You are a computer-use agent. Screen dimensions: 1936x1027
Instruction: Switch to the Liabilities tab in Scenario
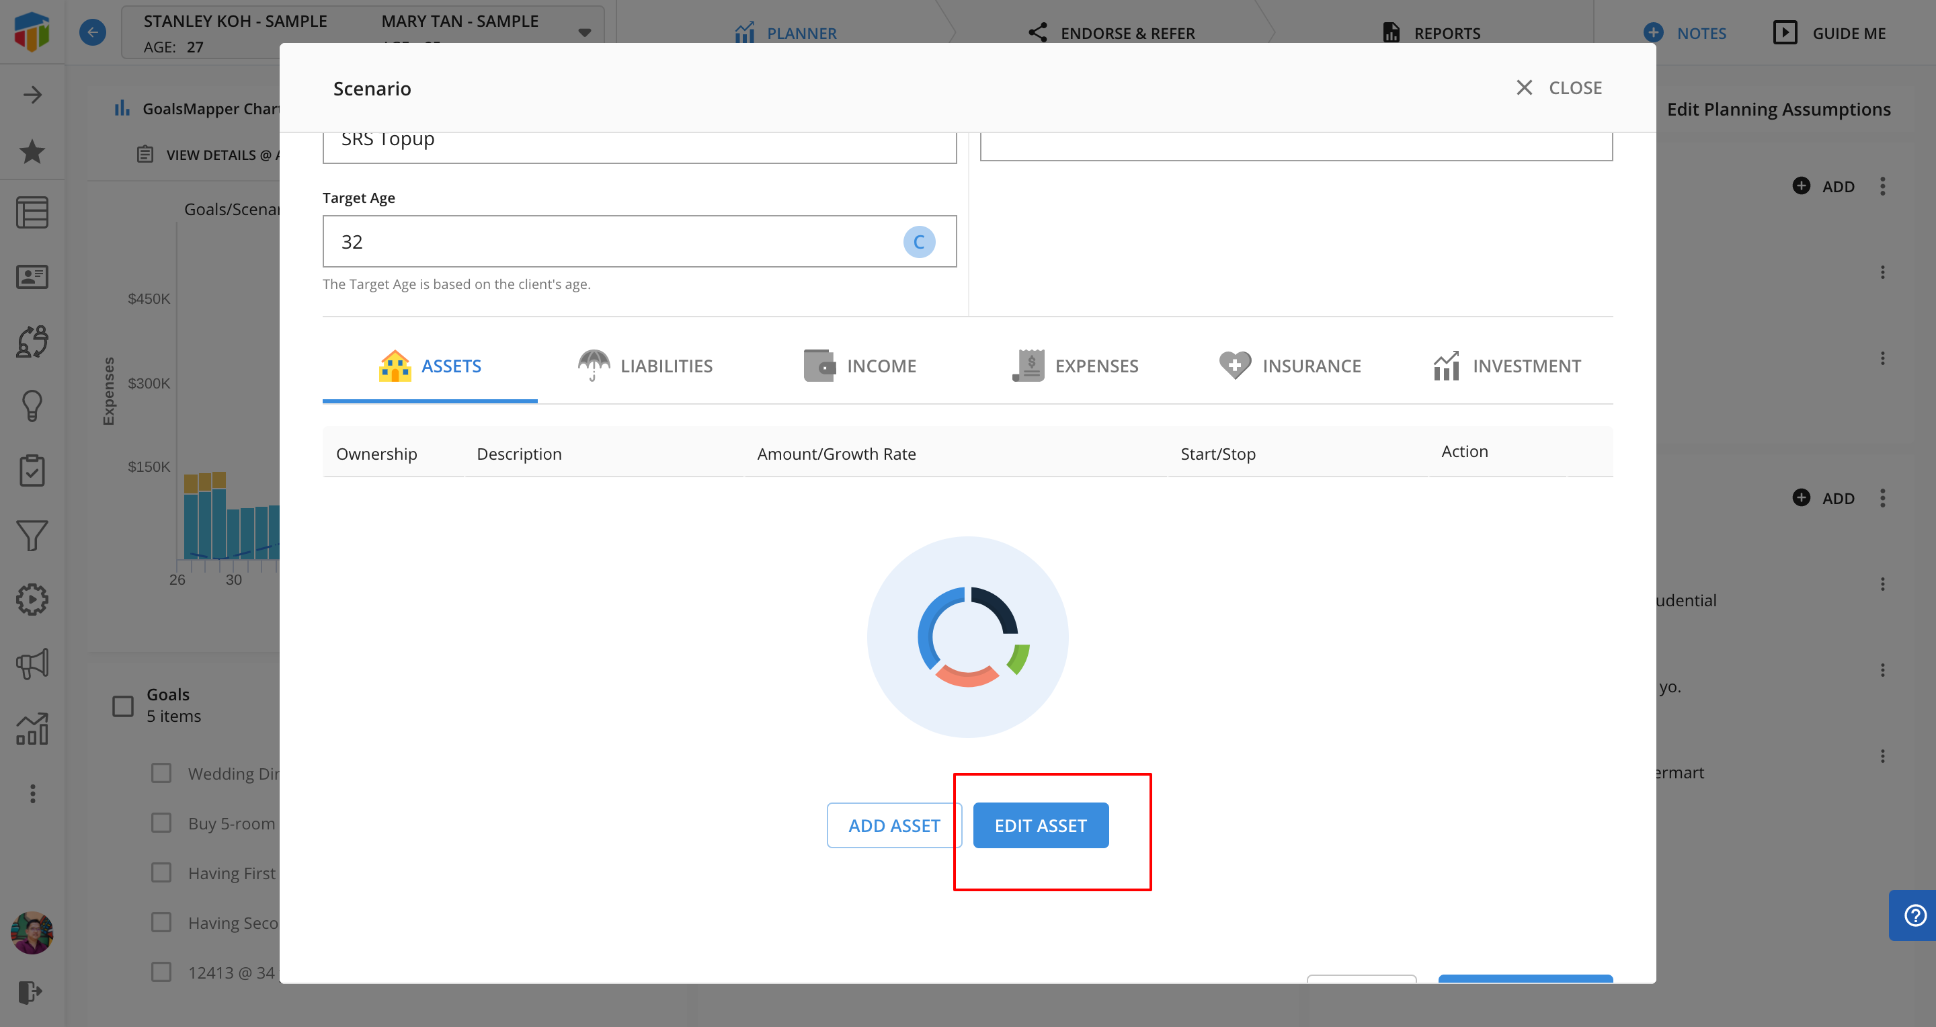643,365
